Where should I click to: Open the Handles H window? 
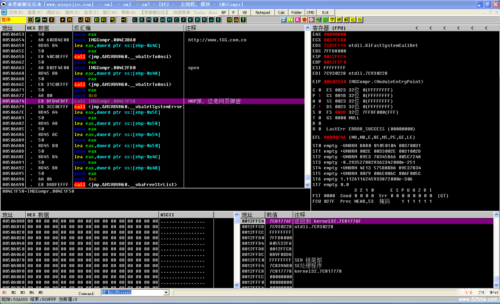[169, 20]
